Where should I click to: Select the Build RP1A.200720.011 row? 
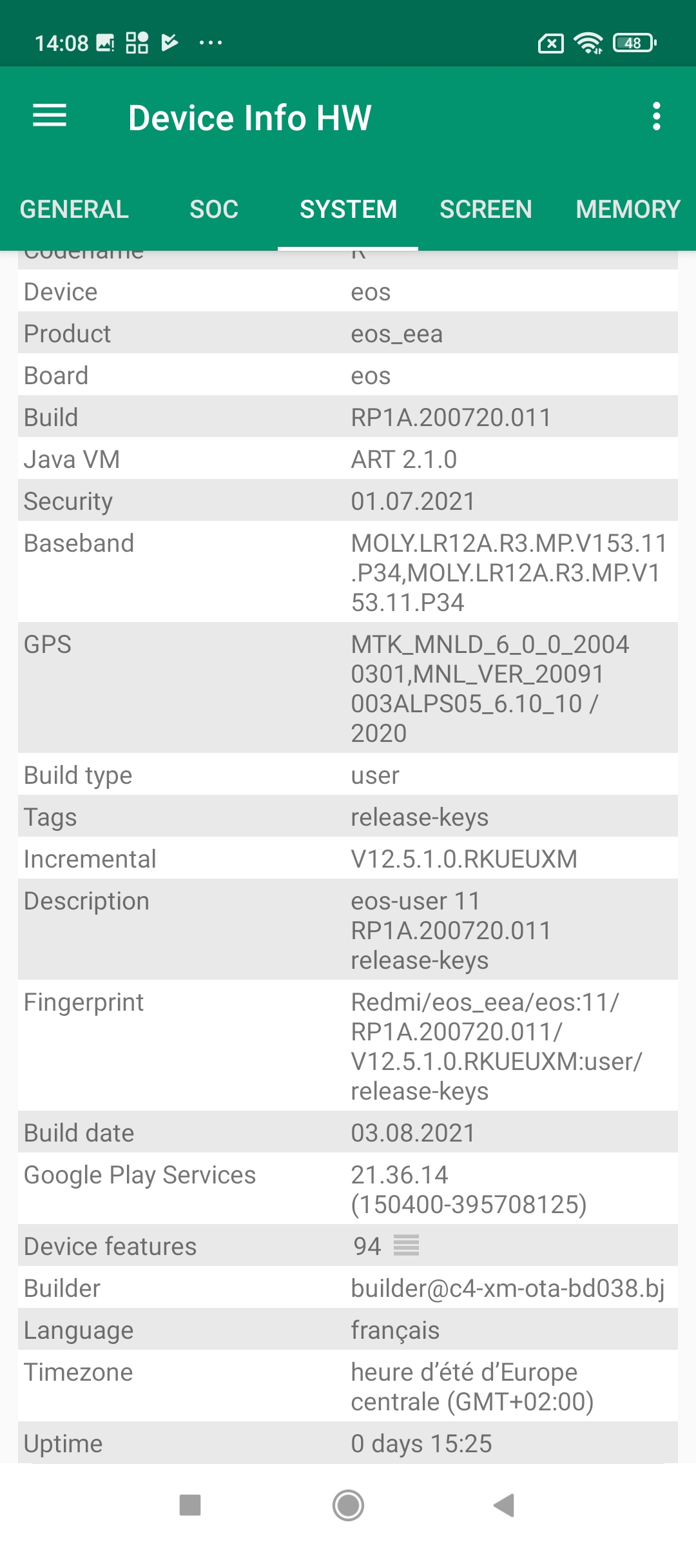pyautogui.click(x=348, y=417)
